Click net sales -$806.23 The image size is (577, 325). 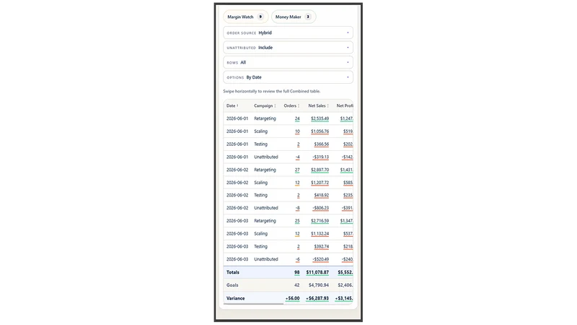(320, 208)
